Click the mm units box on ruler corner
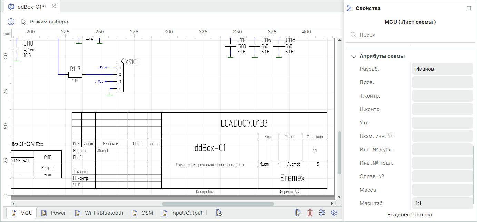This screenshot has width=477, height=222. (7, 33)
